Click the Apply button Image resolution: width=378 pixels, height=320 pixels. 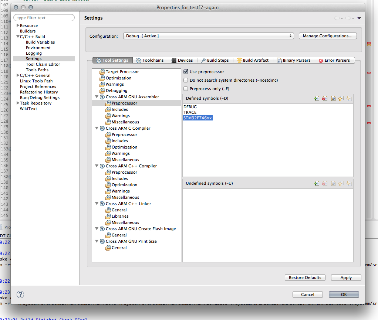tap(346, 278)
